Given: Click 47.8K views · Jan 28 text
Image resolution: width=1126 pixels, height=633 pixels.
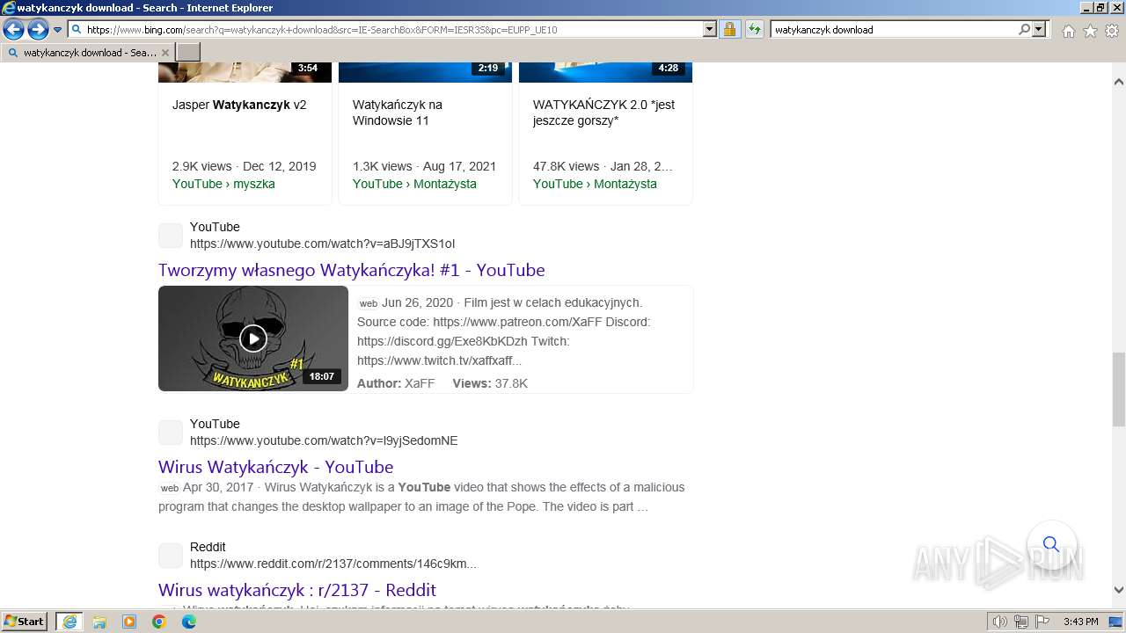Looking at the screenshot, I should tap(603, 166).
